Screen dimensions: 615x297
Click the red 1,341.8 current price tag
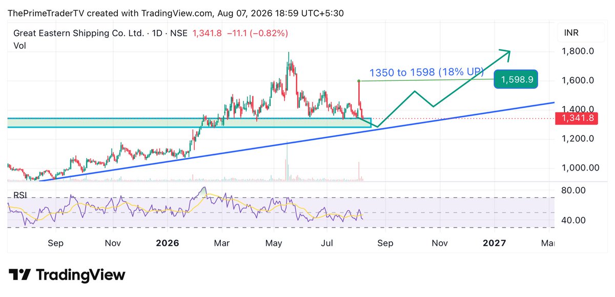coord(577,119)
